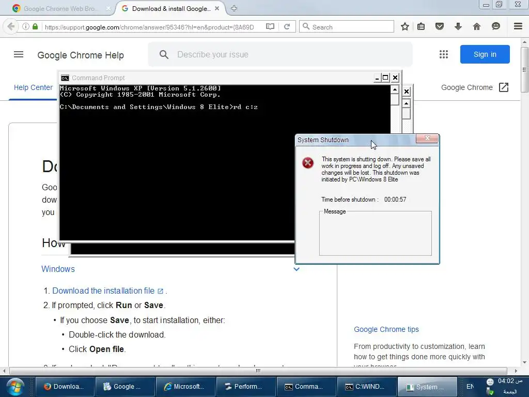The width and height of the screenshot is (529, 397).
Task: Collapse the Windows instructions section chevron
Action: click(297, 269)
